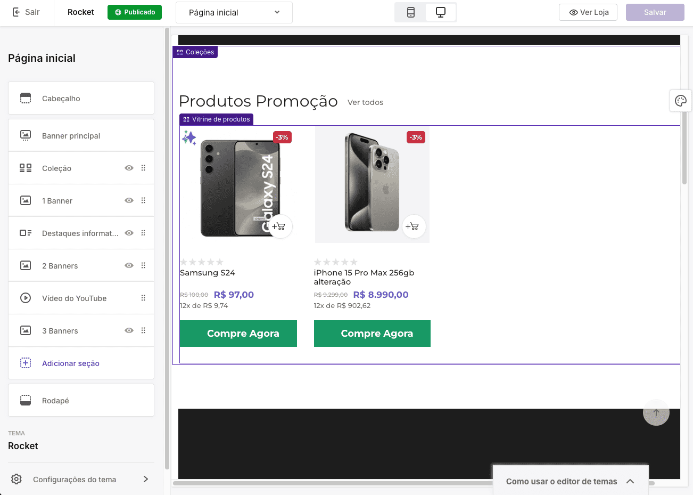Open the theme color palette icon
Image resolution: width=693 pixels, height=495 pixels.
point(681,101)
